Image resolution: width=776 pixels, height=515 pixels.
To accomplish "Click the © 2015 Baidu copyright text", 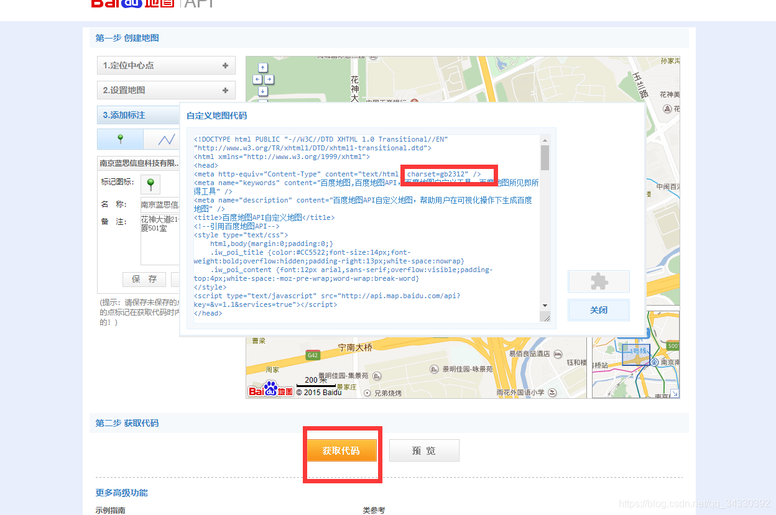I will click(x=319, y=393).
